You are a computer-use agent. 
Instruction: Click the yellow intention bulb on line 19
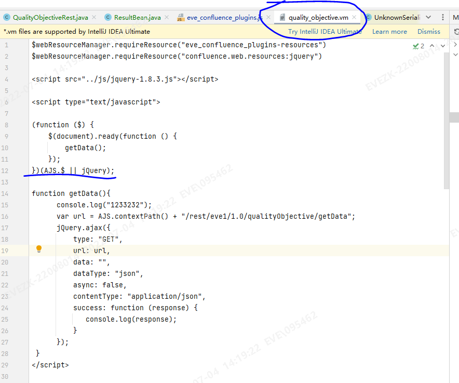38,249
